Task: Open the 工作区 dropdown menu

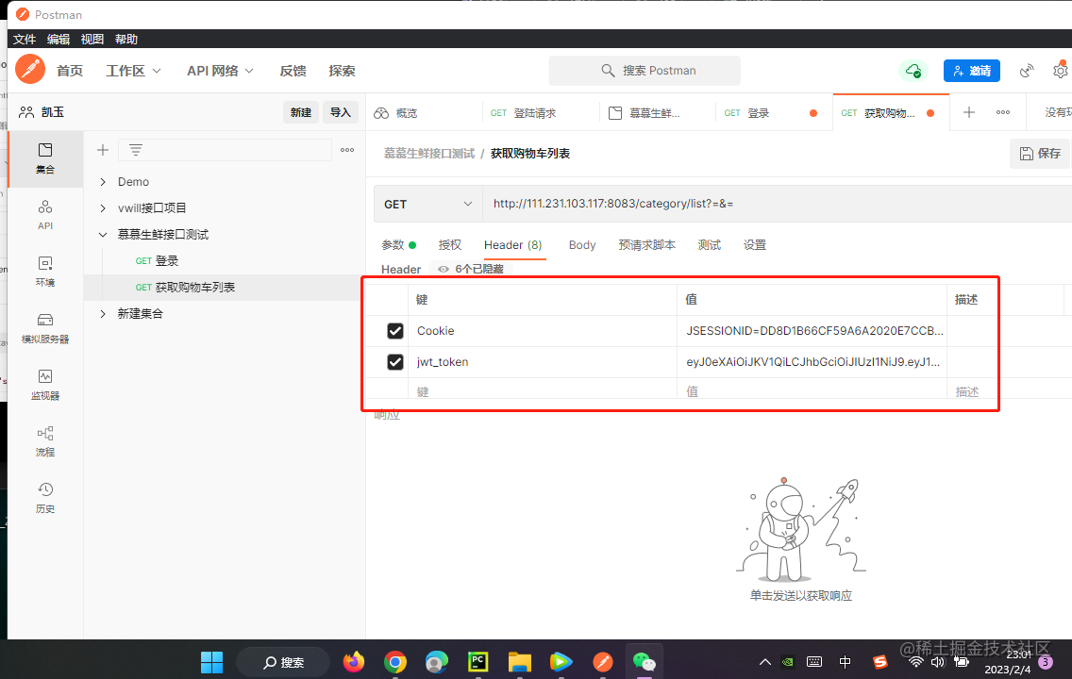Action: [x=133, y=71]
